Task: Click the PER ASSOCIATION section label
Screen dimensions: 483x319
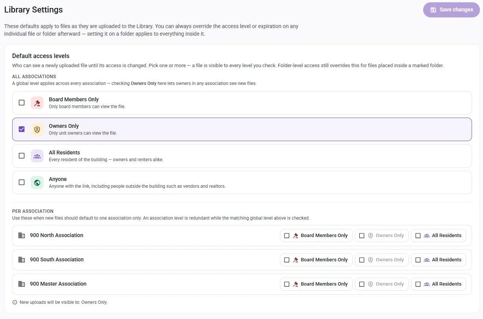Action: click(33, 211)
